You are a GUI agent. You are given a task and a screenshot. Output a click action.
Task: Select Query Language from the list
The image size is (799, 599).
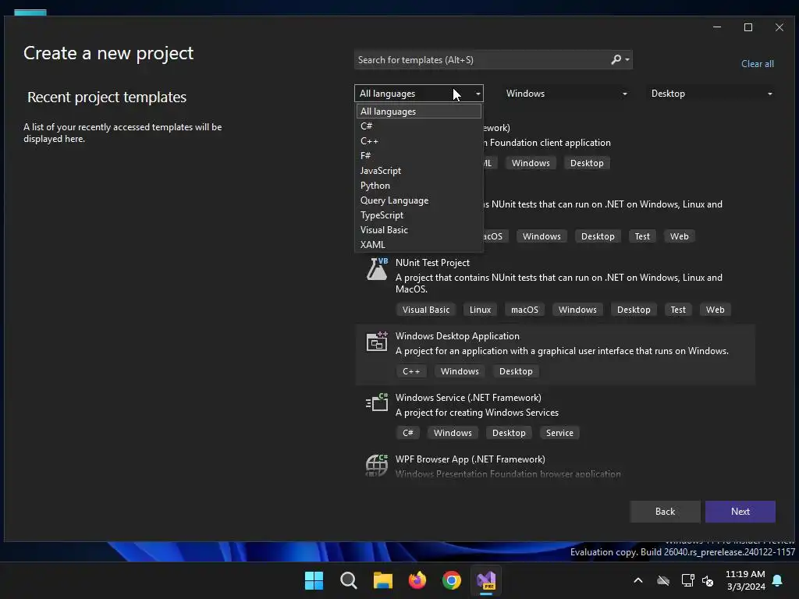[419, 200]
